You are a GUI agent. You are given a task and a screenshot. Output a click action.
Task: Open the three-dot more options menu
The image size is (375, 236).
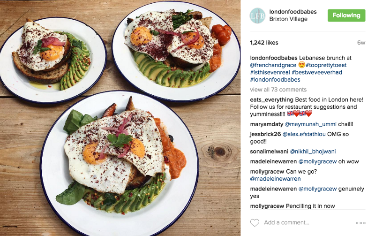(x=360, y=223)
